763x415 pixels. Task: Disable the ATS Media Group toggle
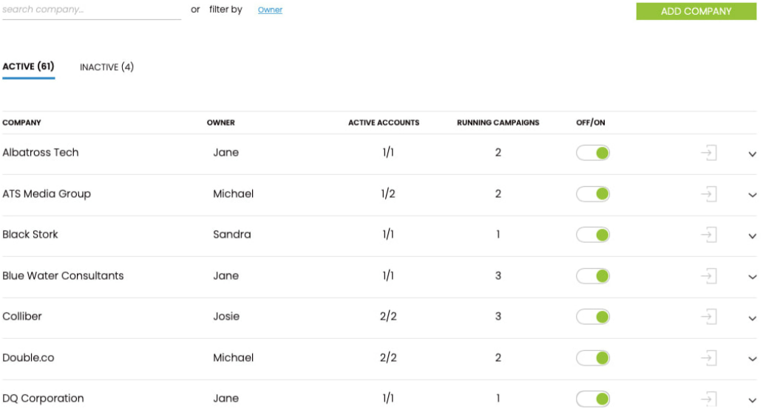coord(593,194)
